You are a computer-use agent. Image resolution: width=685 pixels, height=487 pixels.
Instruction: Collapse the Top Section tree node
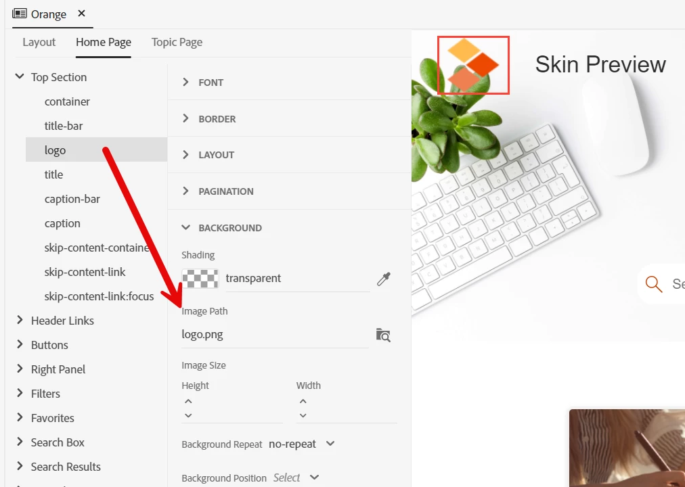point(19,76)
